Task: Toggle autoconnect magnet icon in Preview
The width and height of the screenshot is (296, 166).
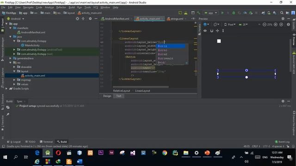Action: [212, 31]
